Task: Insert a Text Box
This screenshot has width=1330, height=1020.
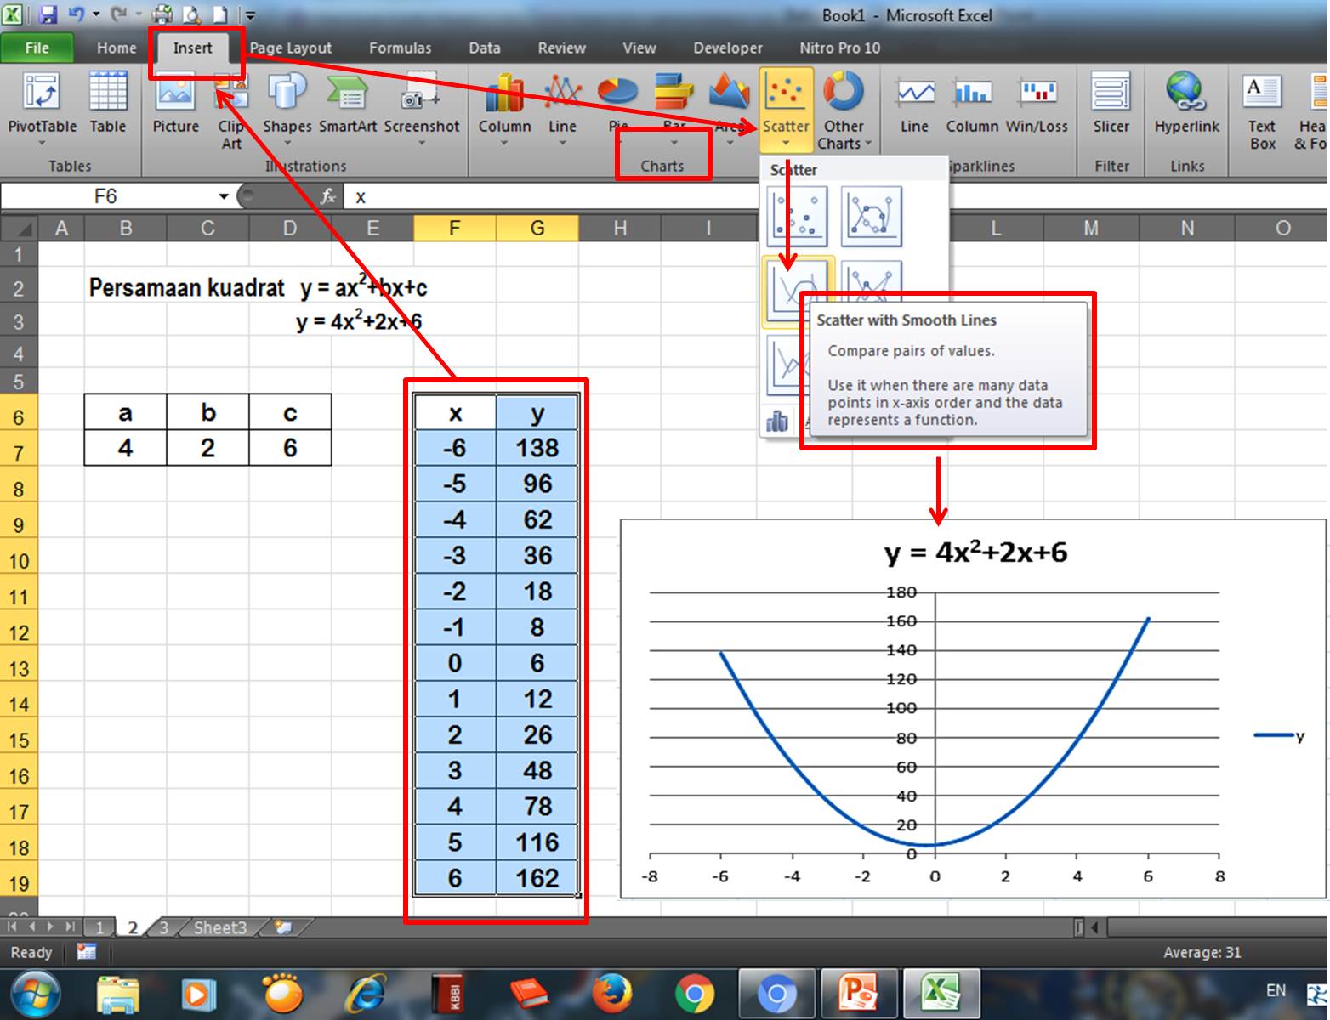Action: click(x=1262, y=110)
